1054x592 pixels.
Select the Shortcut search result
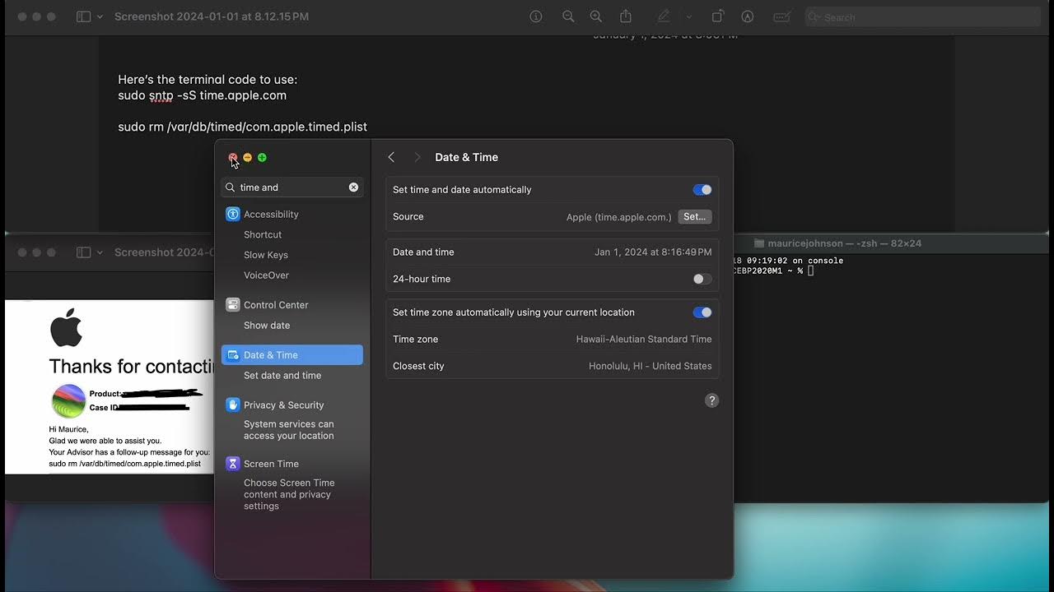[x=263, y=234]
